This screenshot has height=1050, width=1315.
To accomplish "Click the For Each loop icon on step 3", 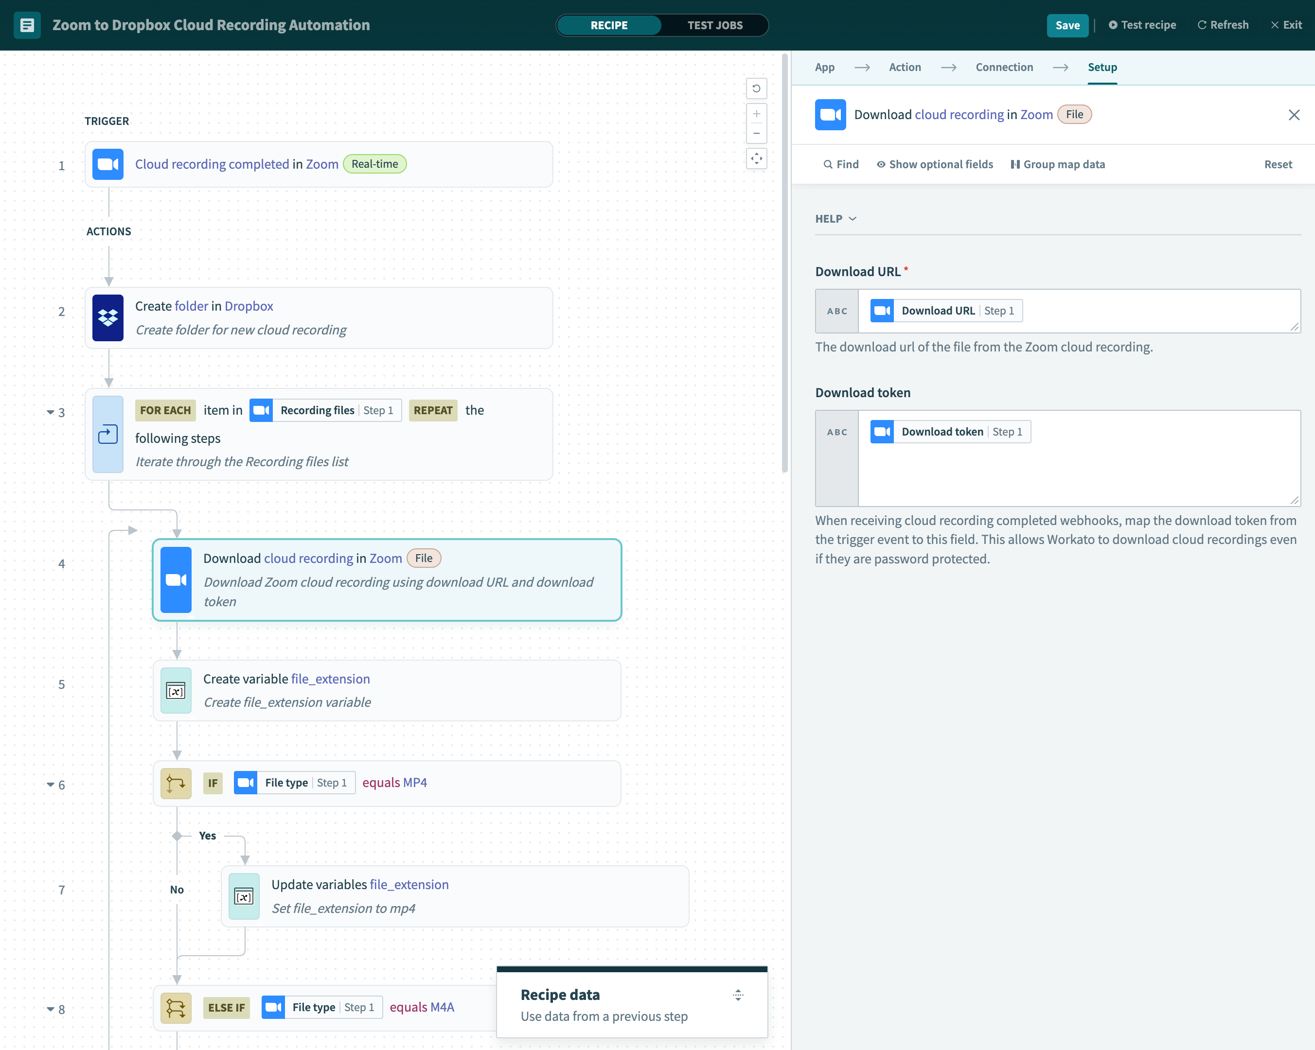I will (108, 434).
